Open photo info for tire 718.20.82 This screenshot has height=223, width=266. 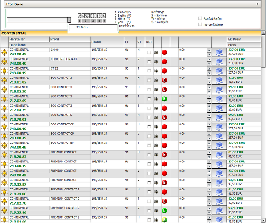(x=156, y=155)
